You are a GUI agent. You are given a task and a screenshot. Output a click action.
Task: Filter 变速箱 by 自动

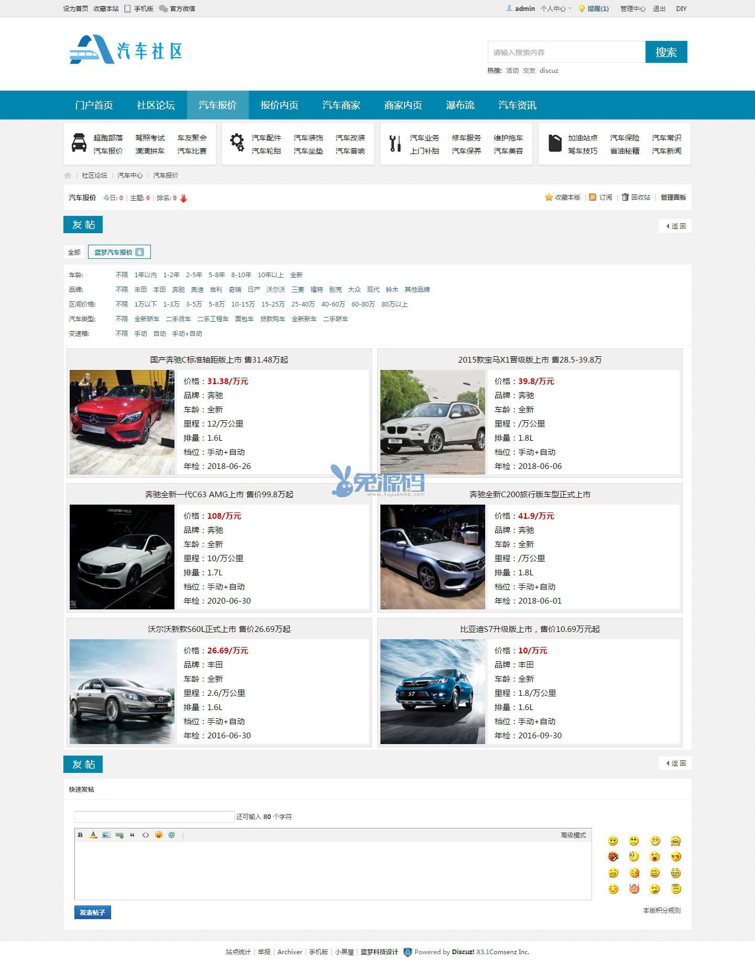[160, 333]
